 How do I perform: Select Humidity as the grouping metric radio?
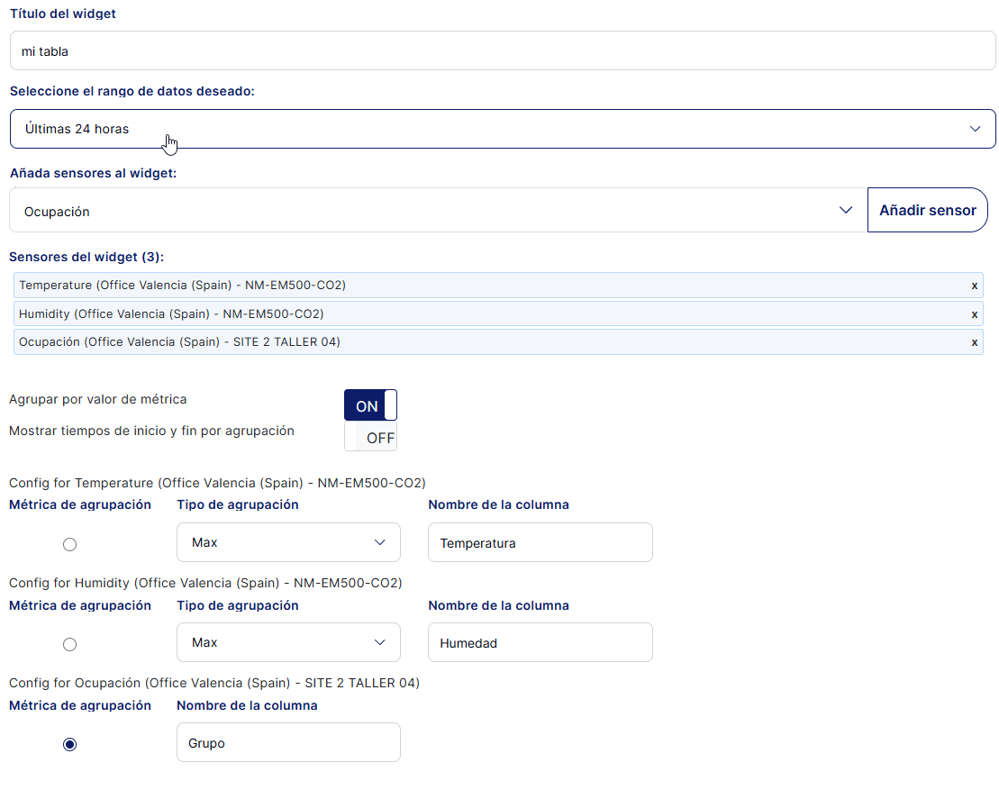pos(70,644)
